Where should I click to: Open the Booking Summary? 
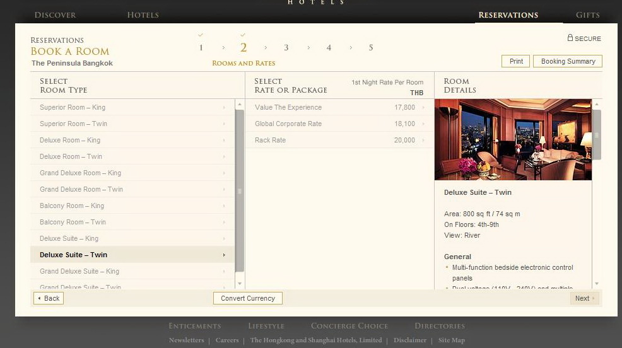[x=568, y=61]
